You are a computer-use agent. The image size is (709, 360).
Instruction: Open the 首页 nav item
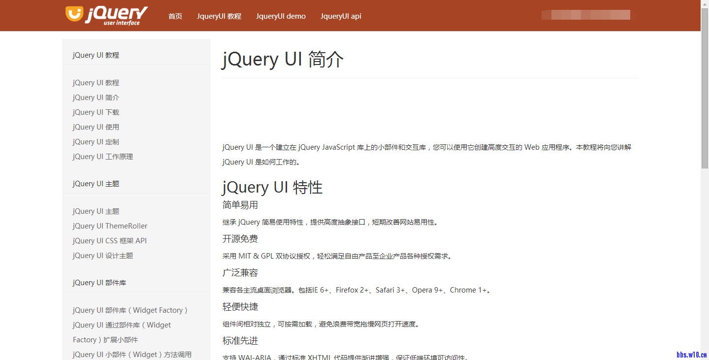tap(175, 16)
